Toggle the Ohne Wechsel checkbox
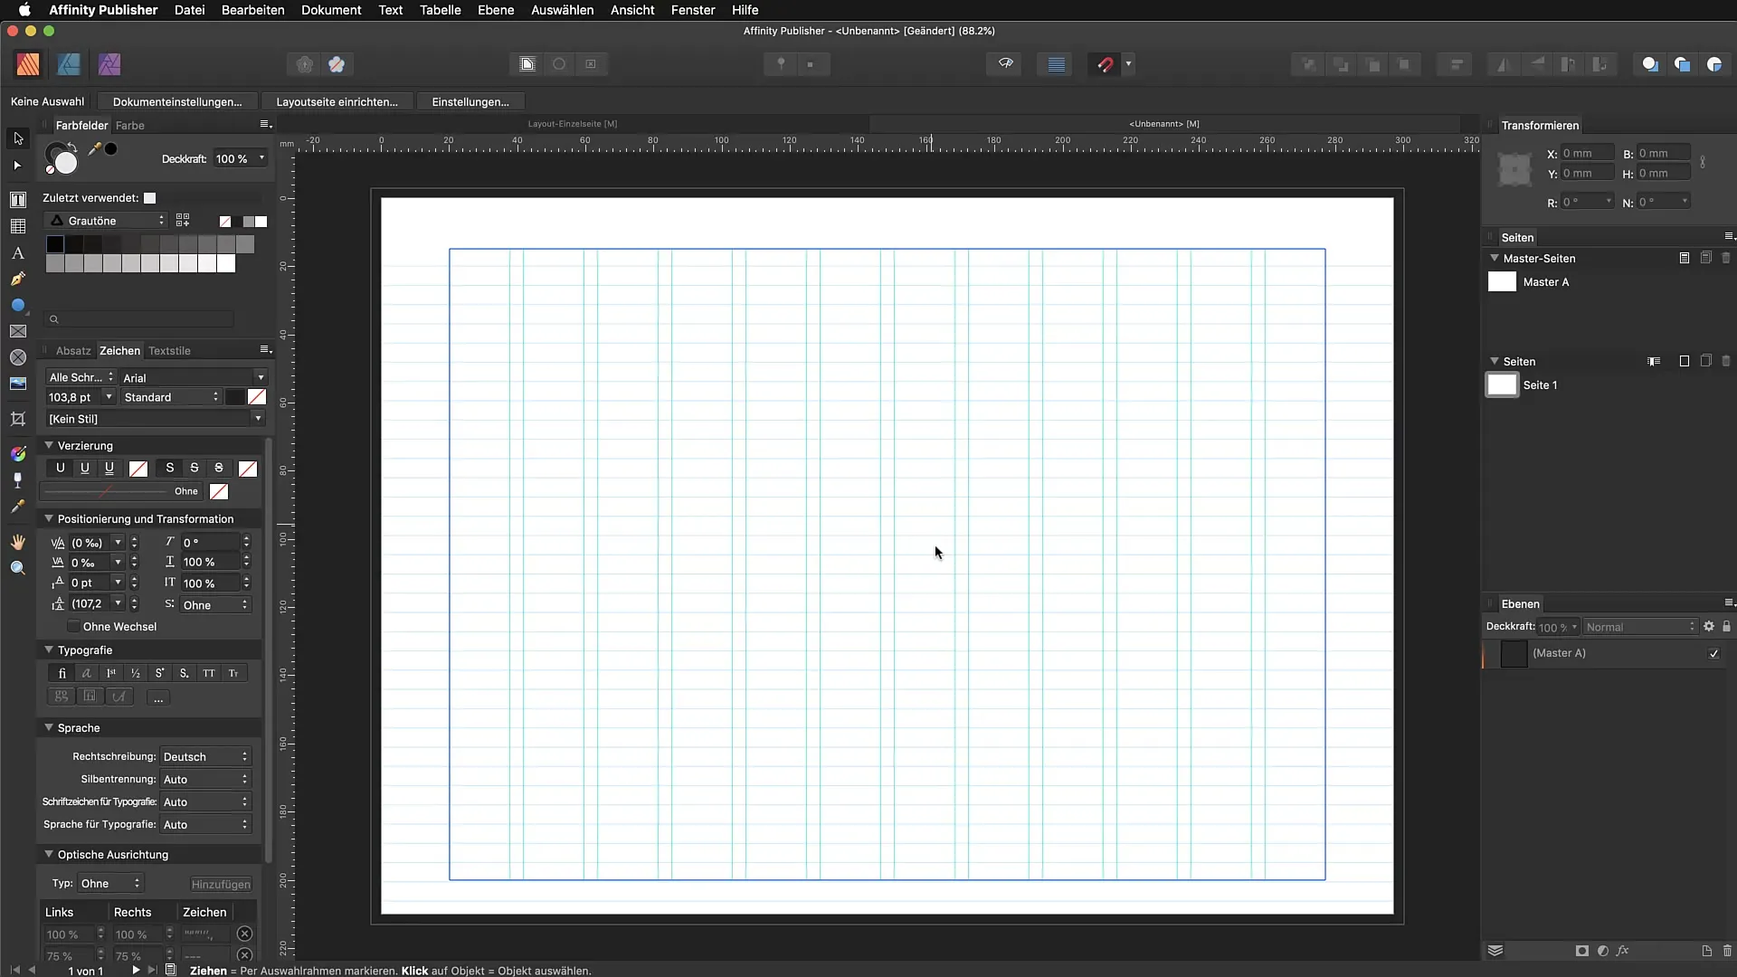Viewport: 1737px width, 977px height. click(x=73, y=626)
